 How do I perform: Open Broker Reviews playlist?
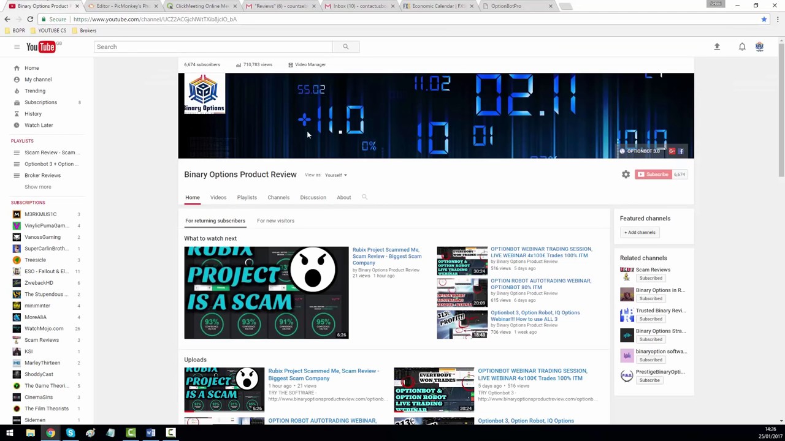[42, 175]
